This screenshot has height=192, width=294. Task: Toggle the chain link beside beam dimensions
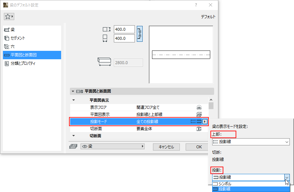[139, 34]
